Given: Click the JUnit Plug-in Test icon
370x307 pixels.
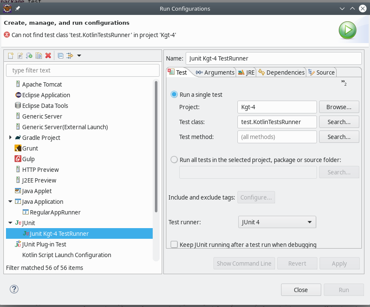Looking at the screenshot, I should [x=18, y=244].
